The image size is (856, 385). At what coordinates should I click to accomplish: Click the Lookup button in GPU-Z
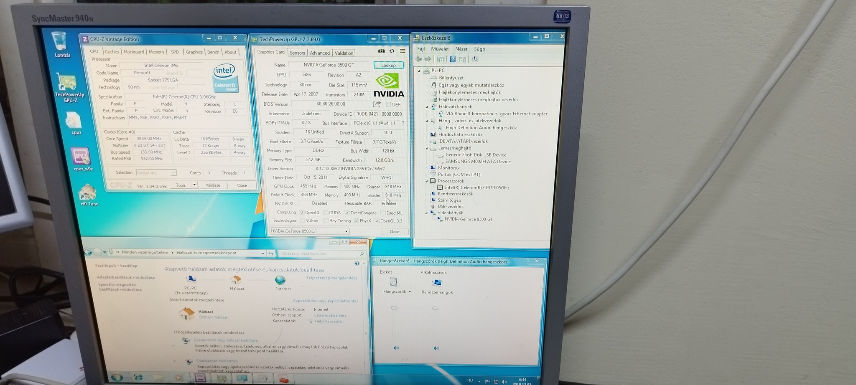[x=388, y=65]
